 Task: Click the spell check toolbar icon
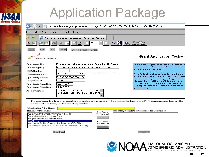tap(74, 43)
